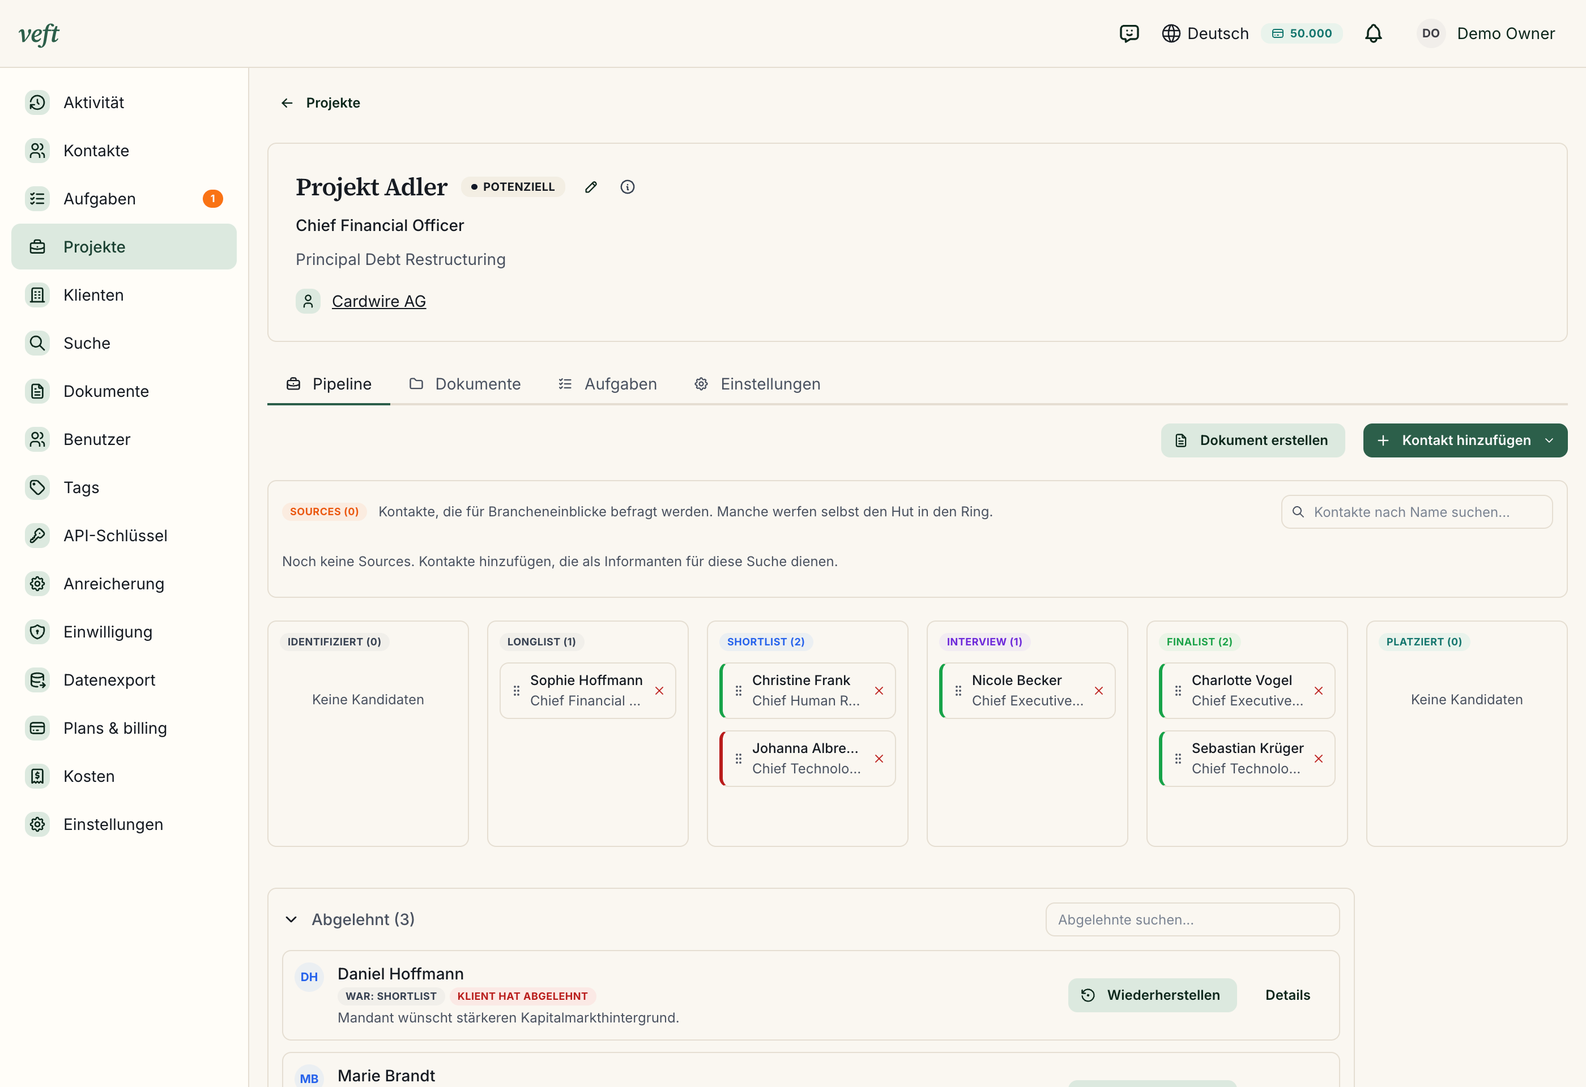
Task: Click the Einwilligung shield icon
Action: 37,631
